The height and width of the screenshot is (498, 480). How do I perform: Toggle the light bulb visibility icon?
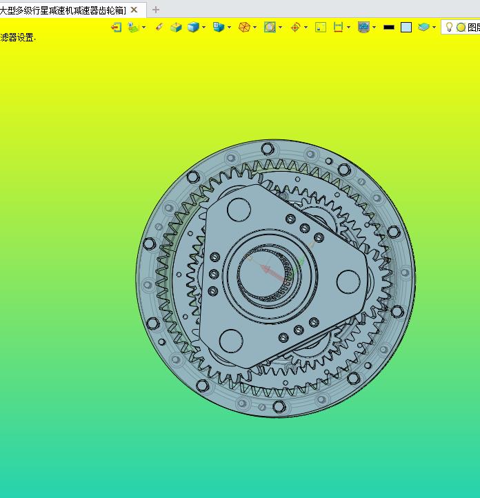click(x=448, y=28)
